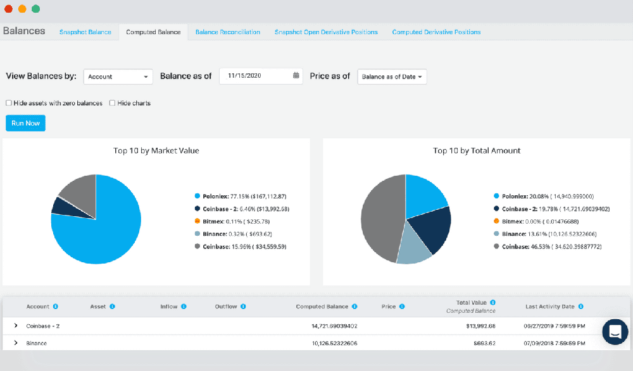Expand the Coinbase - 2 row
Screen dimensions: 633x371
[16, 325]
